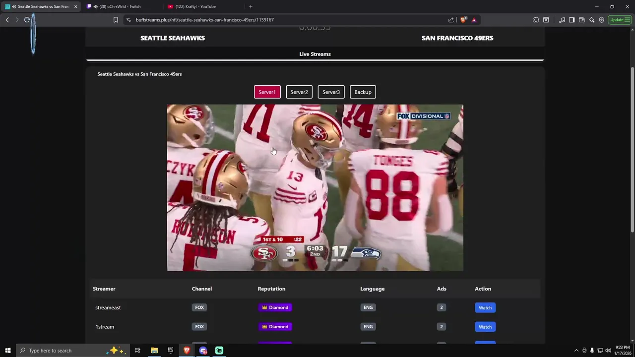Click the ENG language badge for 1stream
Viewport: 635px width, 357px height.
pos(368,327)
